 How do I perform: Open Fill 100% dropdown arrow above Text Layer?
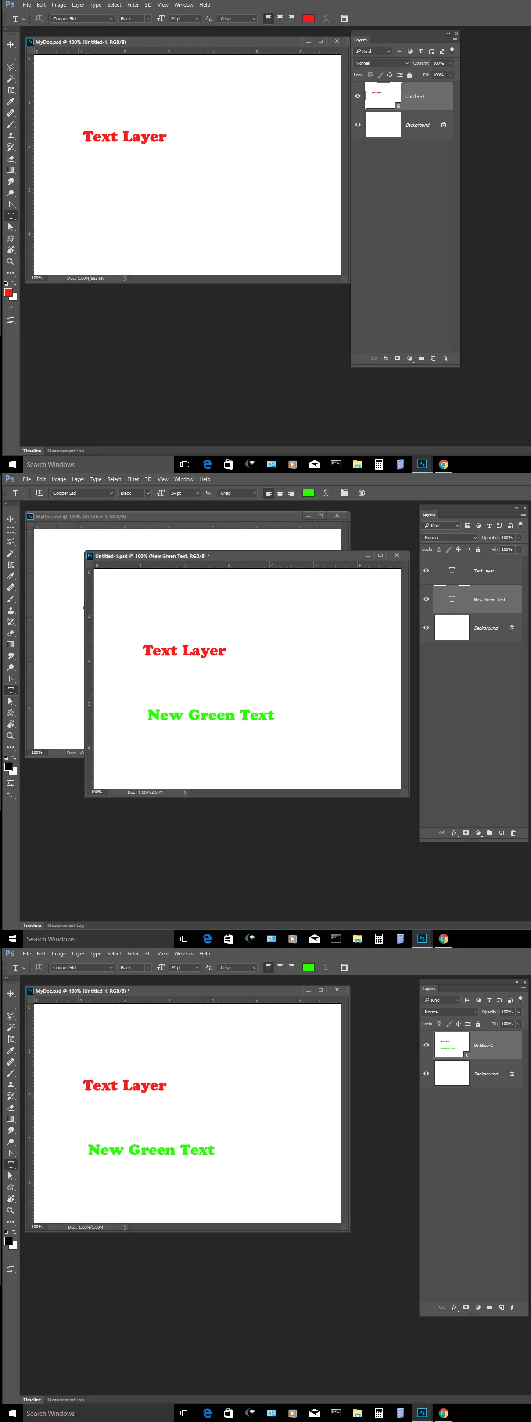(519, 549)
